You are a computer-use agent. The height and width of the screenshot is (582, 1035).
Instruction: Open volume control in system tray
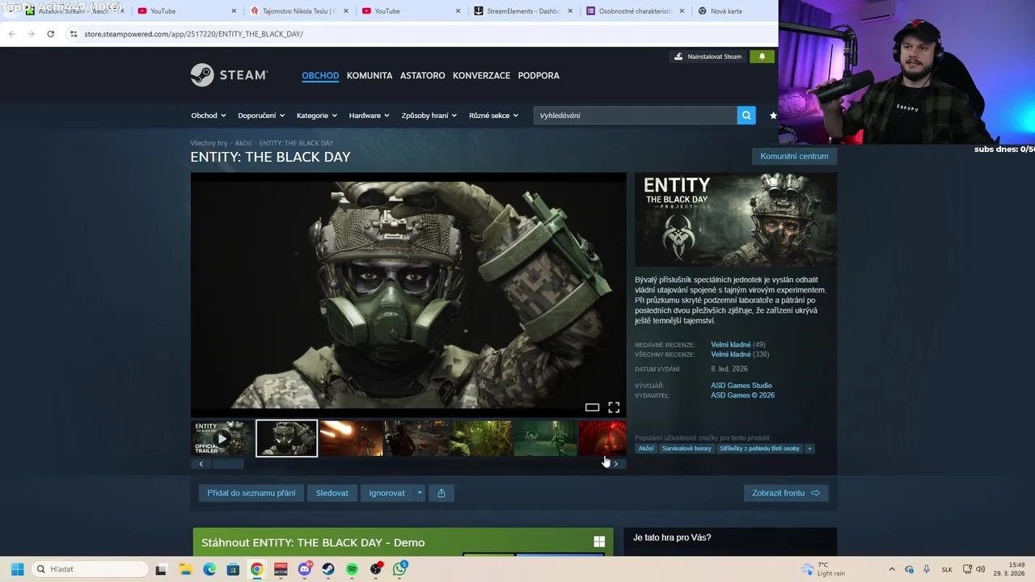[x=981, y=569]
